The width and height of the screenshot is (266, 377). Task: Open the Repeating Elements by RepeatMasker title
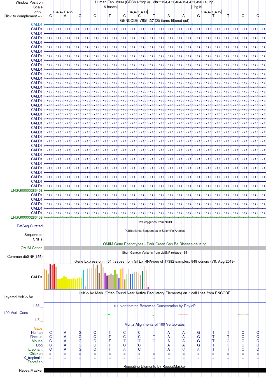(x=155, y=367)
